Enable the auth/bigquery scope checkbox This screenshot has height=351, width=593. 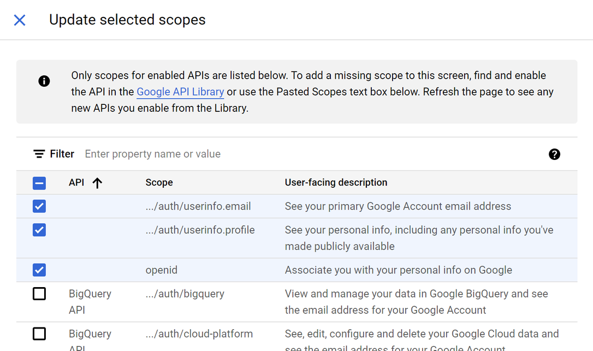[x=39, y=294]
